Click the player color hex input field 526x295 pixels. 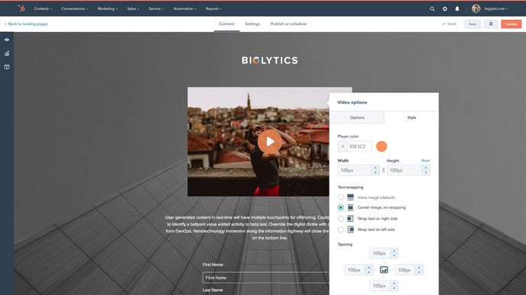tap(359, 146)
